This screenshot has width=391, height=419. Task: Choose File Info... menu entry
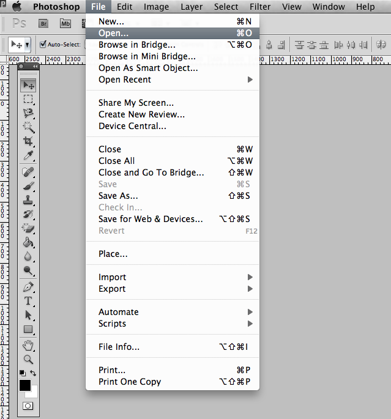173,347
